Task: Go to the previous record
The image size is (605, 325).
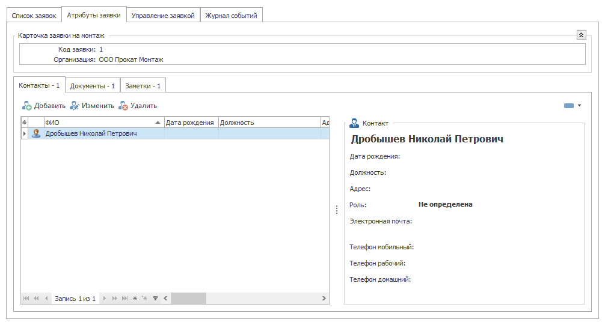Action: click(x=46, y=298)
